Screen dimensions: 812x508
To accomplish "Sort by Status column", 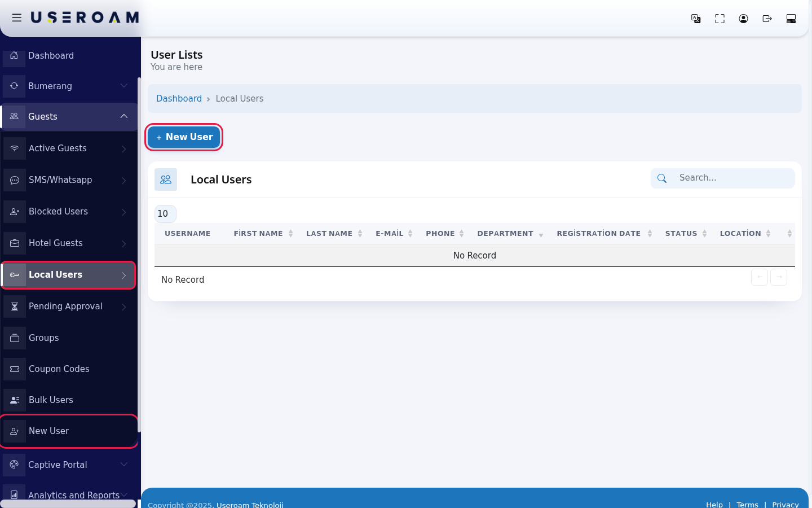I will click(x=686, y=234).
